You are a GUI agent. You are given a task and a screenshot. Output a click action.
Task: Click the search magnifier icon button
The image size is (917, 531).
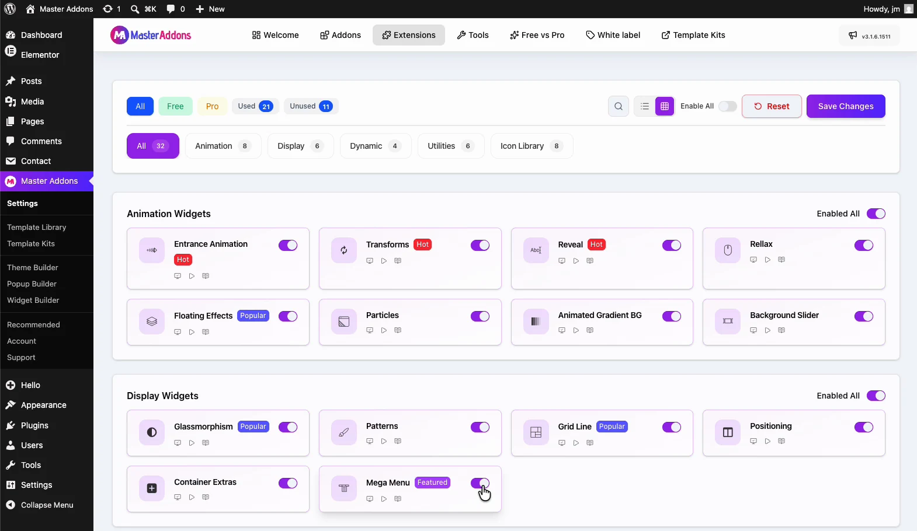[619, 106]
